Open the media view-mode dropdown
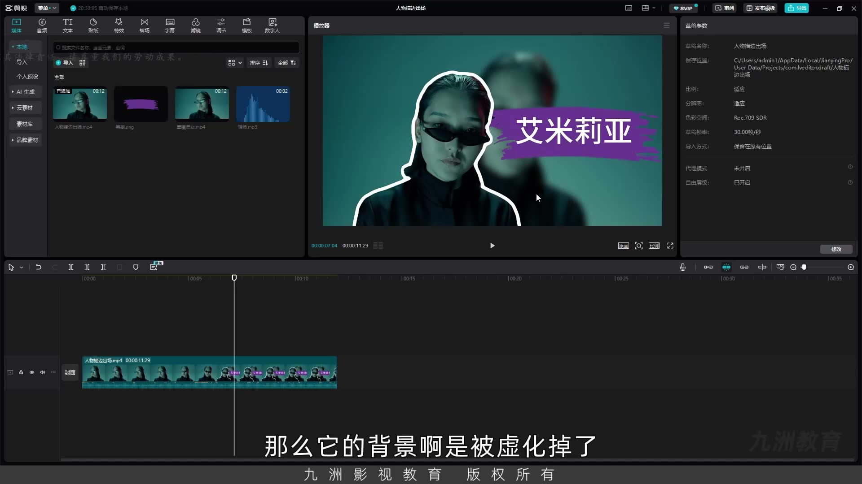Viewport: 862px width, 484px height. coord(235,63)
